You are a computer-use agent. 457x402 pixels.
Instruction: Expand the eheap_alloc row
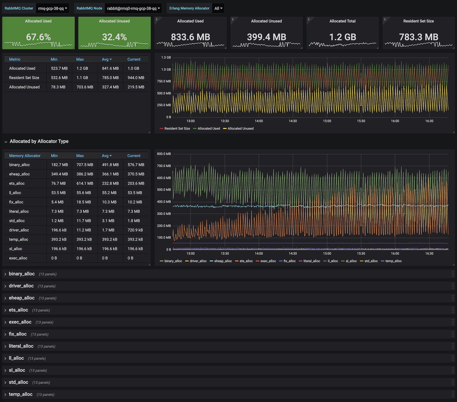click(22, 298)
